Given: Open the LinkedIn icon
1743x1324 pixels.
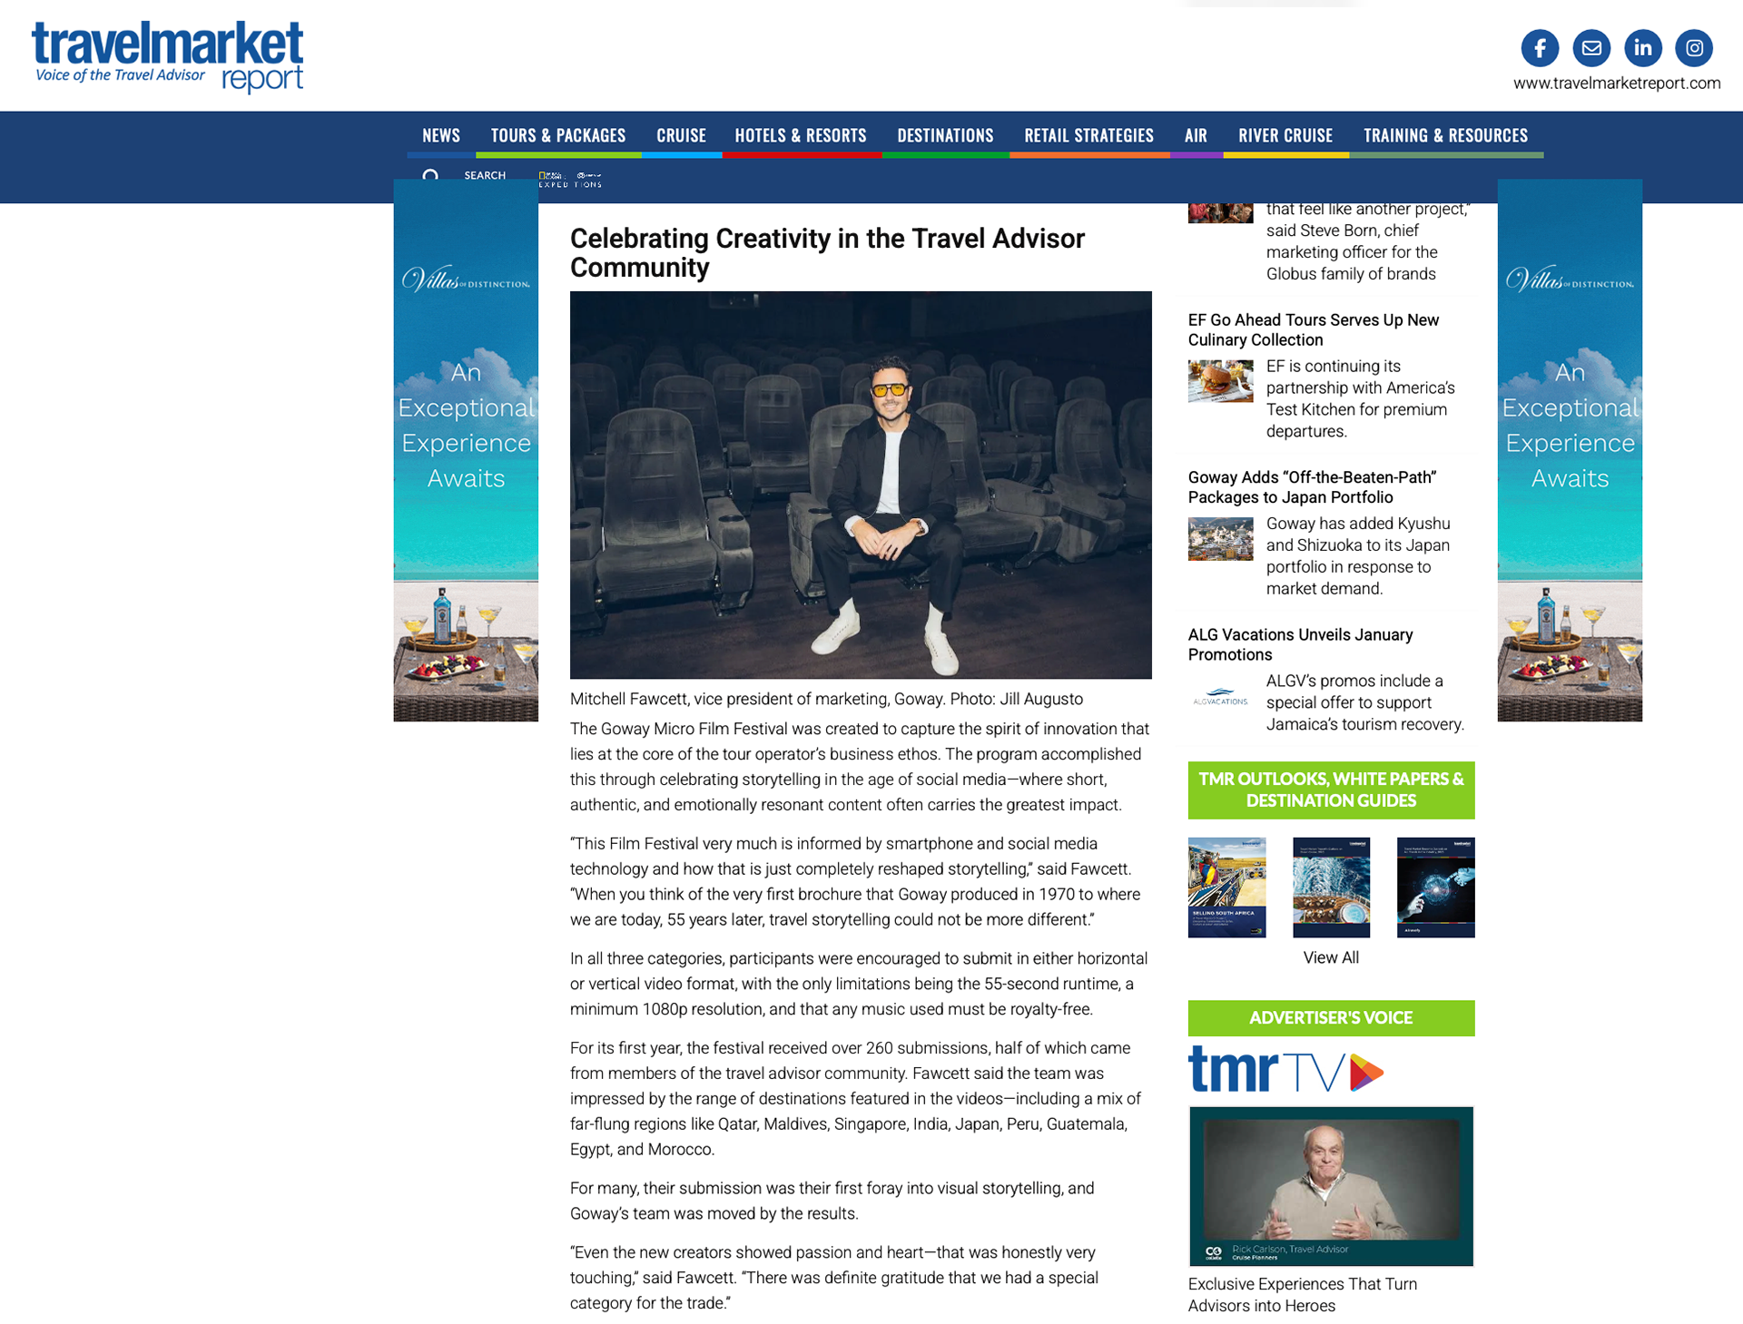Looking at the screenshot, I should pyautogui.click(x=1642, y=48).
